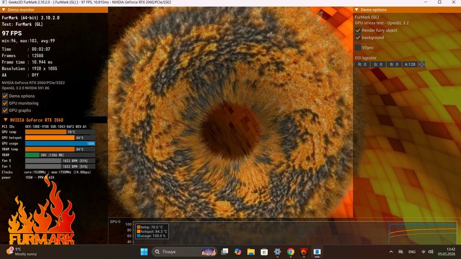Open Google Chrome from the taskbar
This screenshot has height=259, width=461.
(x=290, y=252)
